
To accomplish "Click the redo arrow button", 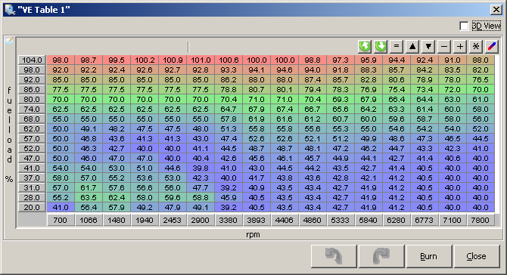I will (x=381, y=256).
